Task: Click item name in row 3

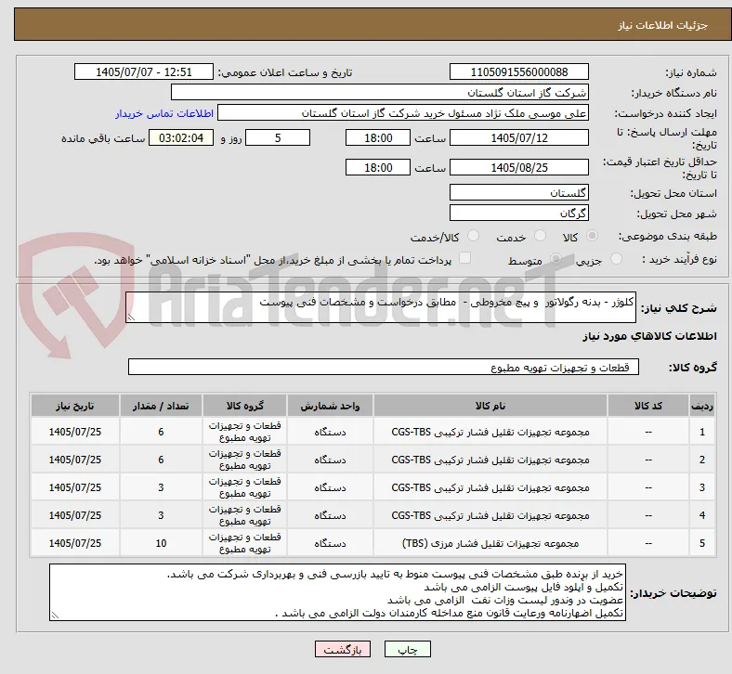Action: pyautogui.click(x=490, y=488)
